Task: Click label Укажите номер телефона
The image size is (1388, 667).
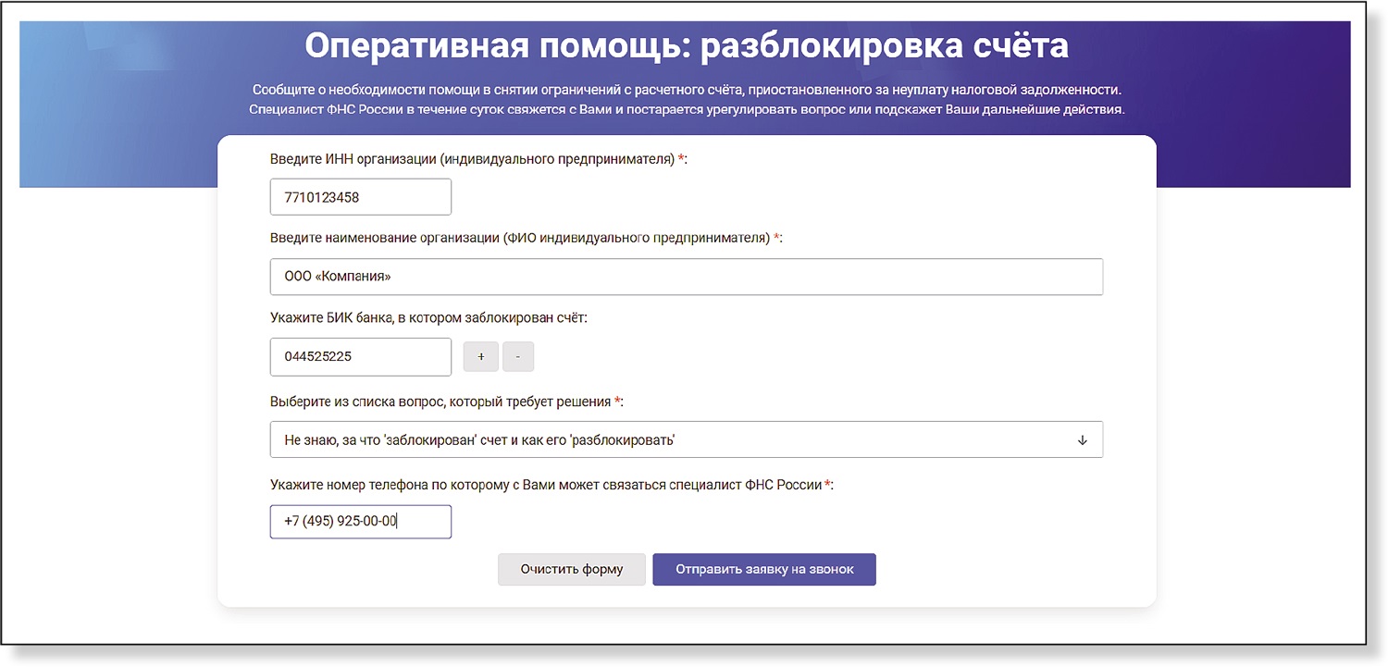Action: [551, 484]
